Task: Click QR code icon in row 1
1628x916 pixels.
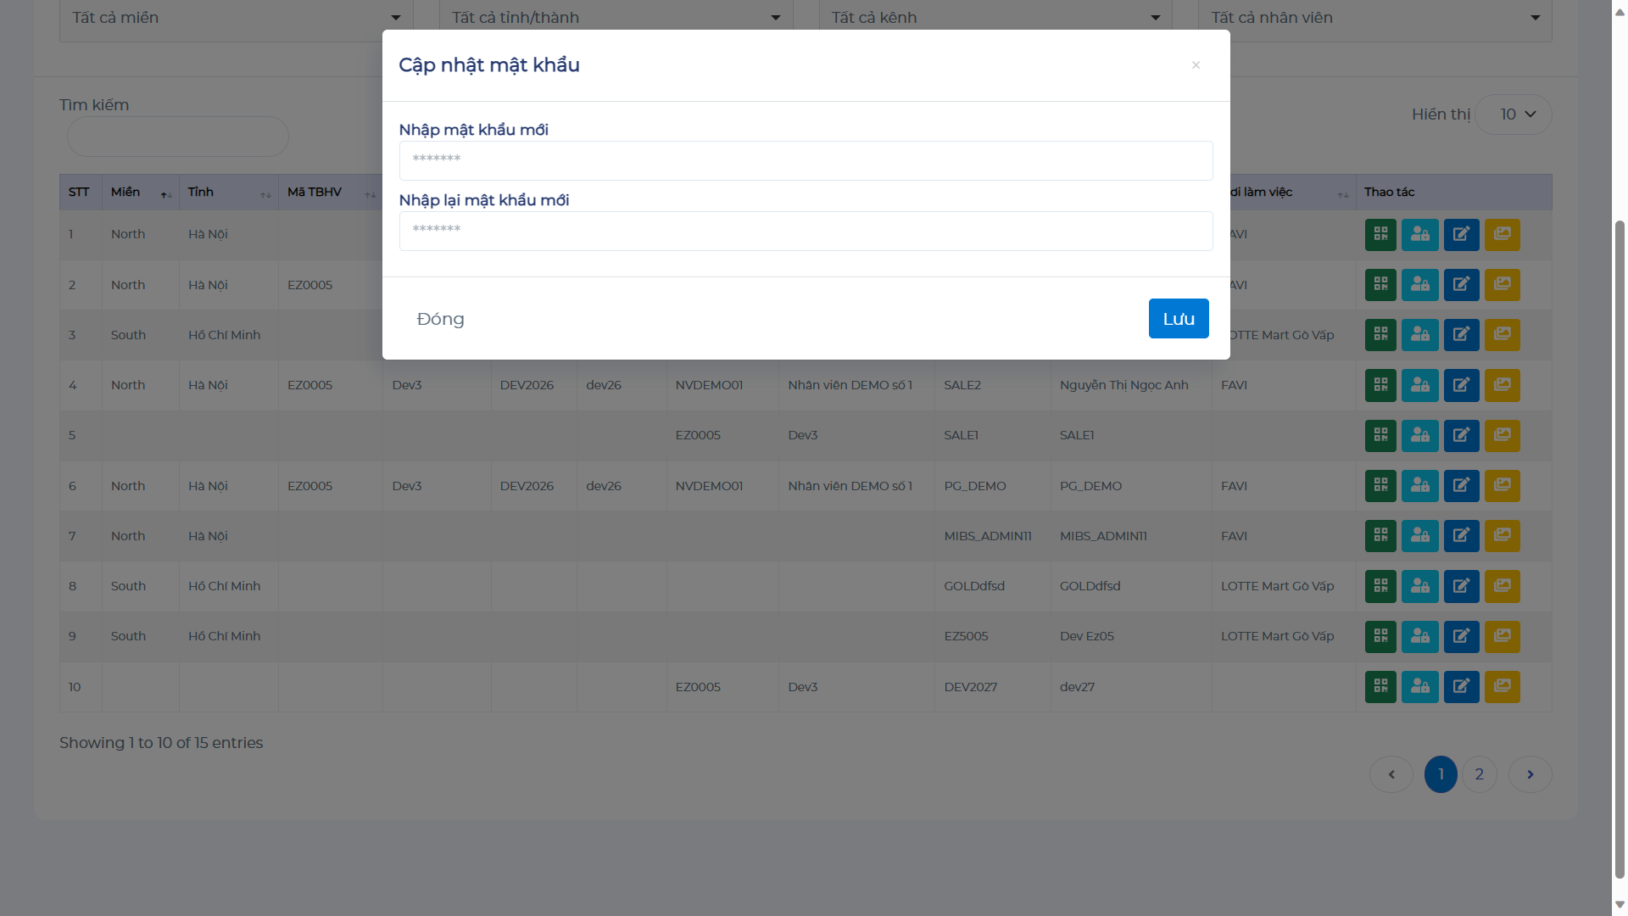Action: pyautogui.click(x=1380, y=235)
